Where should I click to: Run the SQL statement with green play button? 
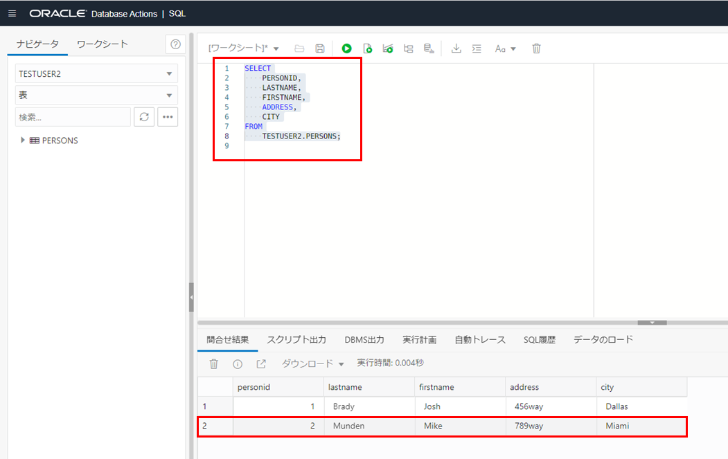click(346, 48)
